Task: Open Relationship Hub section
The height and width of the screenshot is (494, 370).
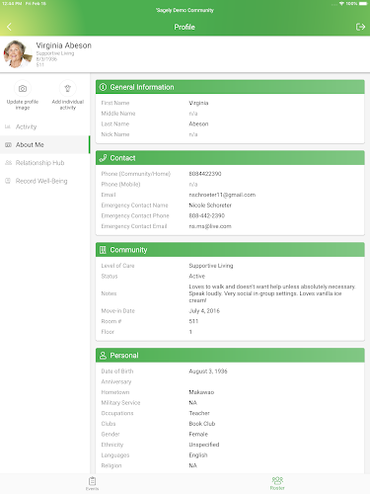Action: tap(45, 163)
